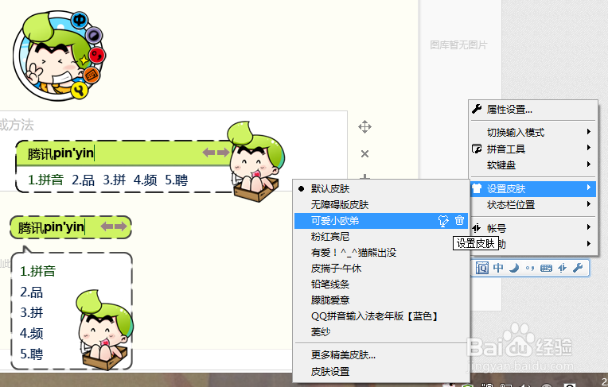Screen dimensions: 608x387
Task: Click candidate 3.拼 in the vertical list
Action: 31,312
